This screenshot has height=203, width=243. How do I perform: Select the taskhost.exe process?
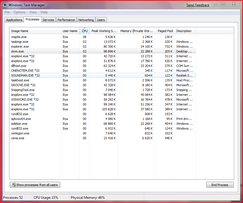(x=103, y=80)
